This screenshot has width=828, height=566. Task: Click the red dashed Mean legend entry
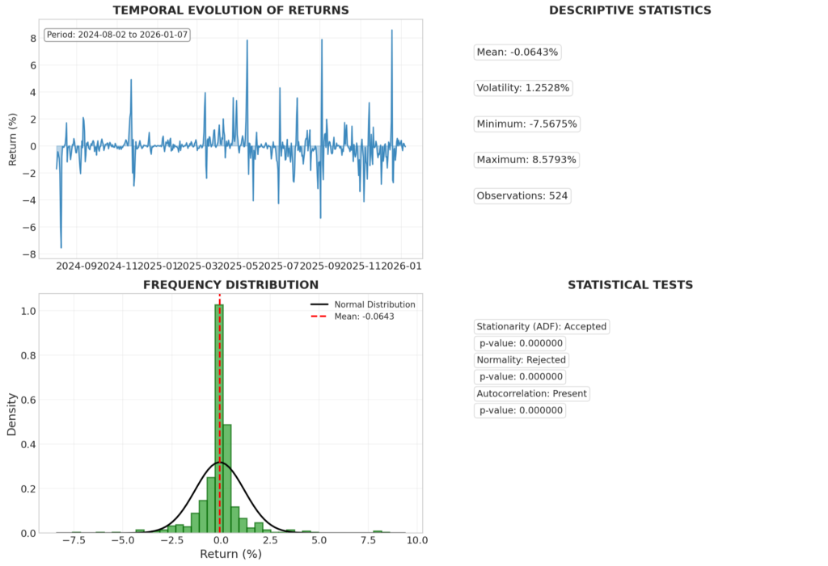click(x=364, y=317)
